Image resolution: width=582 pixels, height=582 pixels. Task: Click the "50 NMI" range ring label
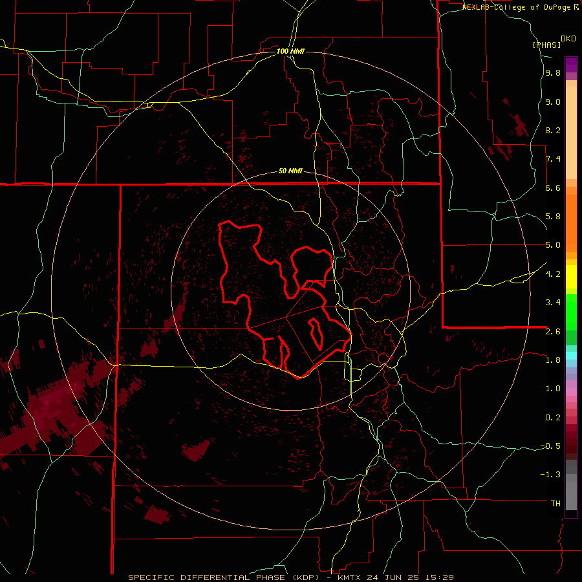290,171
